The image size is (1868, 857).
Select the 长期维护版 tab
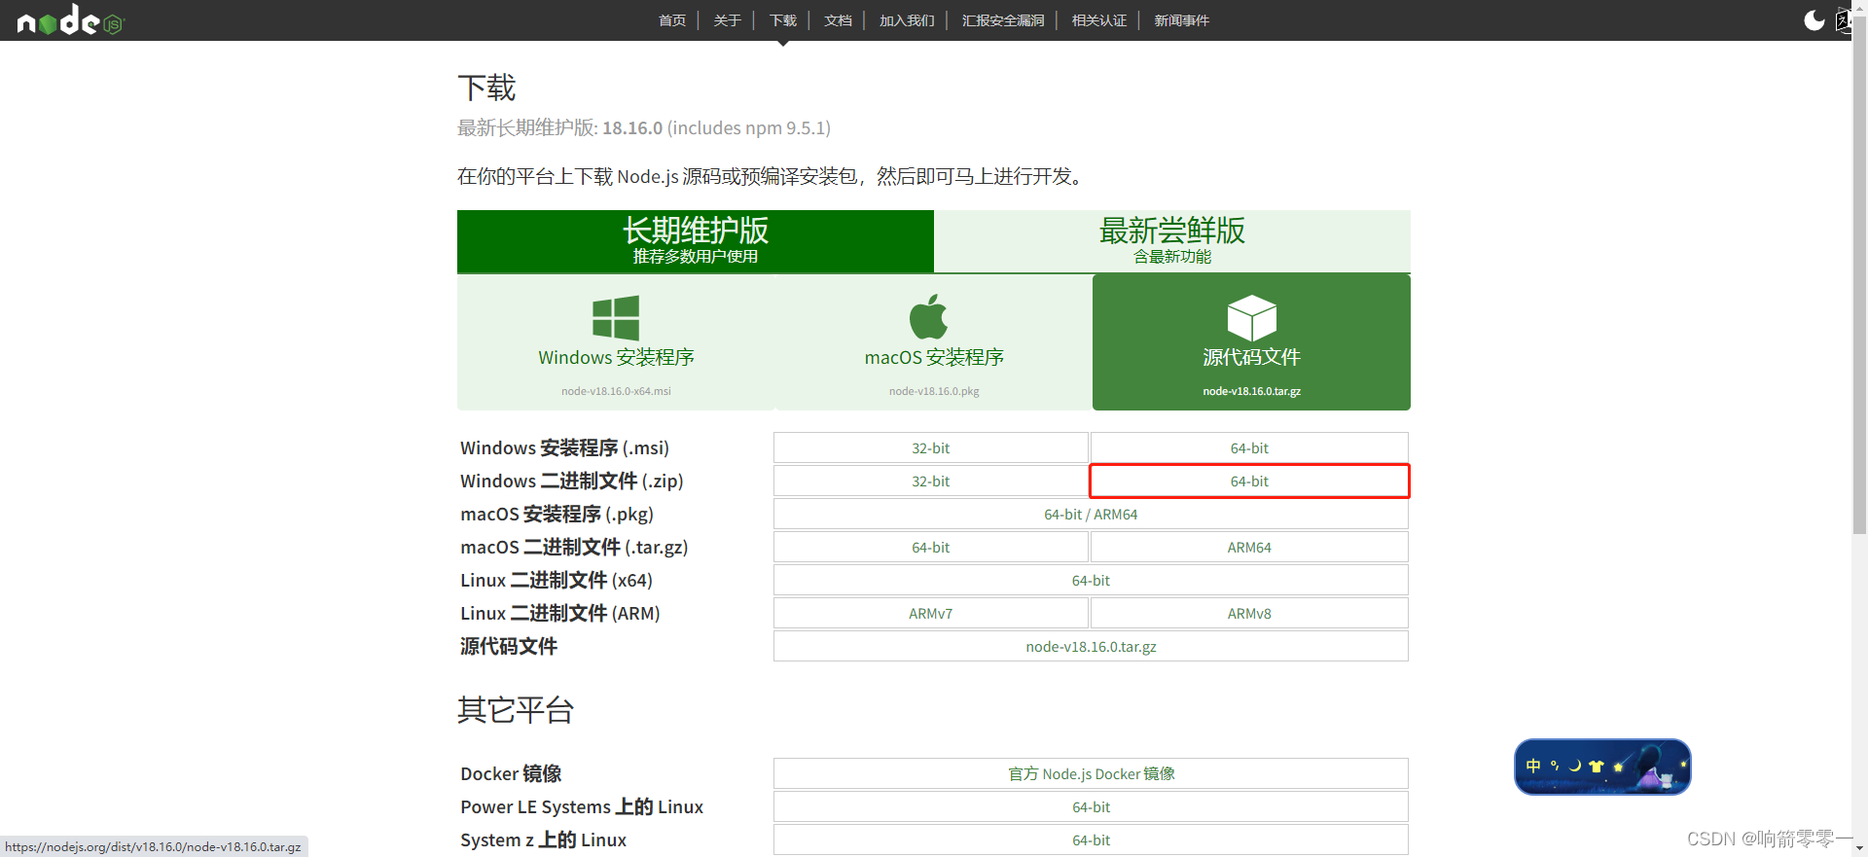[696, 241]
